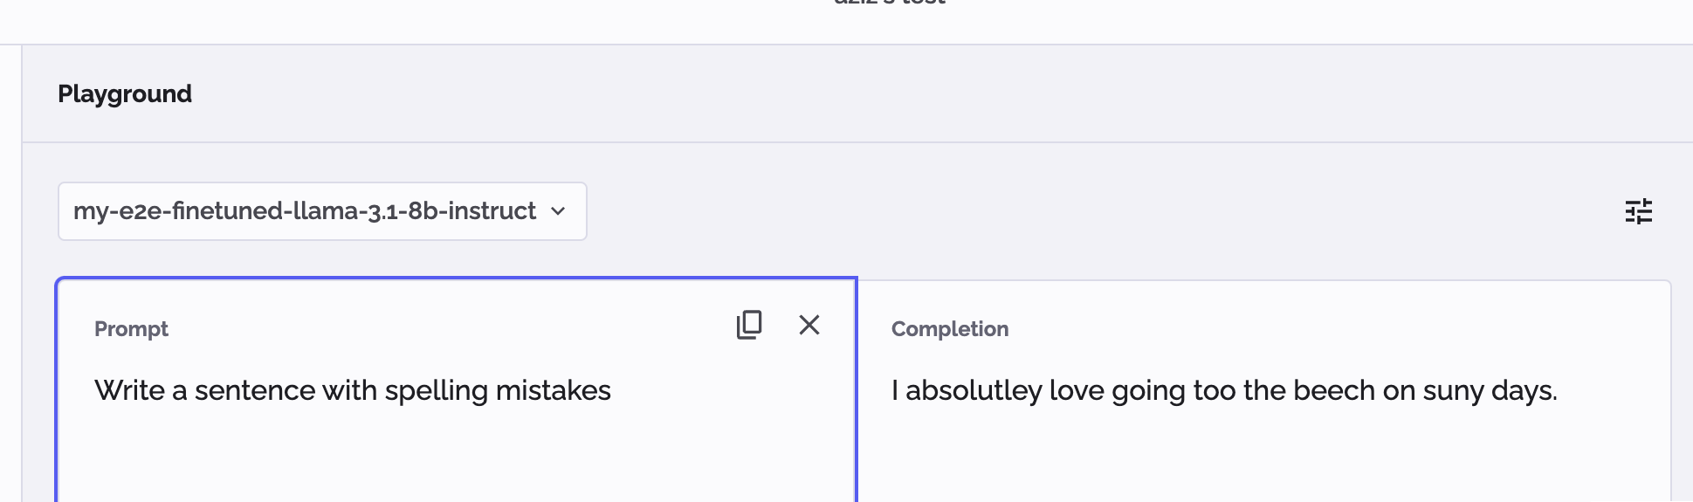The height and width of the screenshot is (502, 1693).
Task: Click the generated completion sentence
Action: pos(1224,390)
